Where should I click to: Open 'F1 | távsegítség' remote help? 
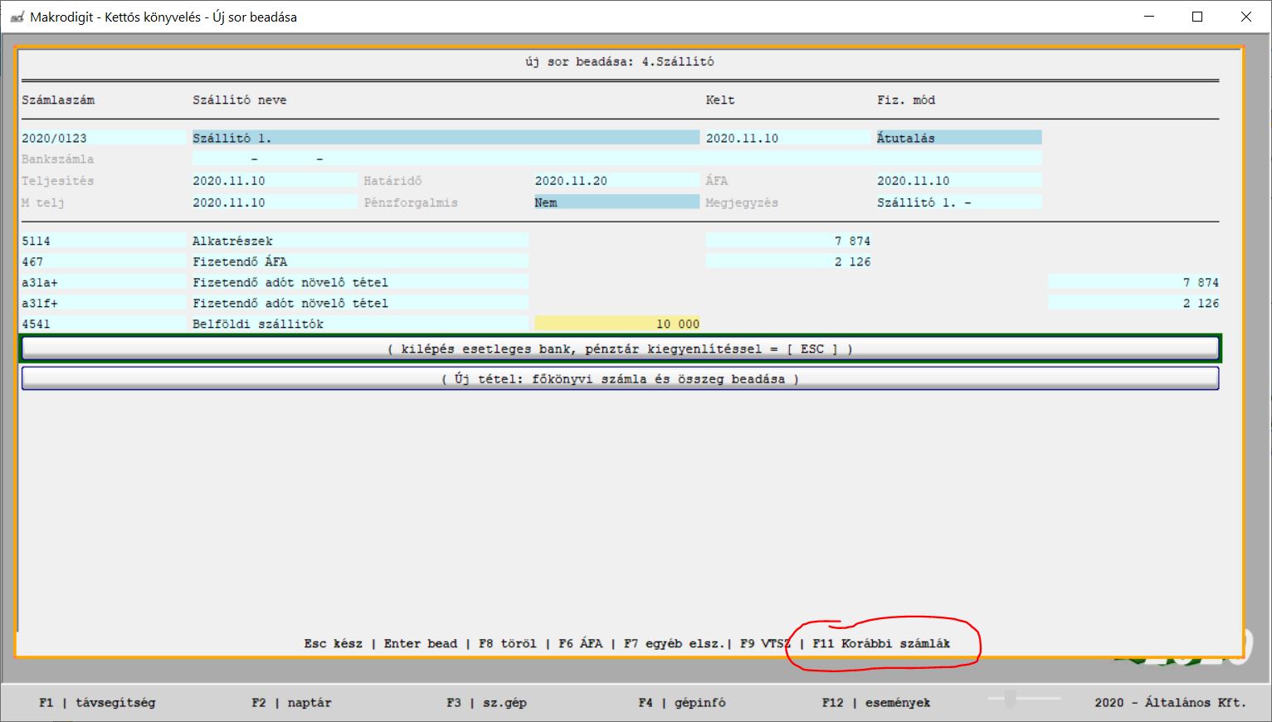coord(97,702)
